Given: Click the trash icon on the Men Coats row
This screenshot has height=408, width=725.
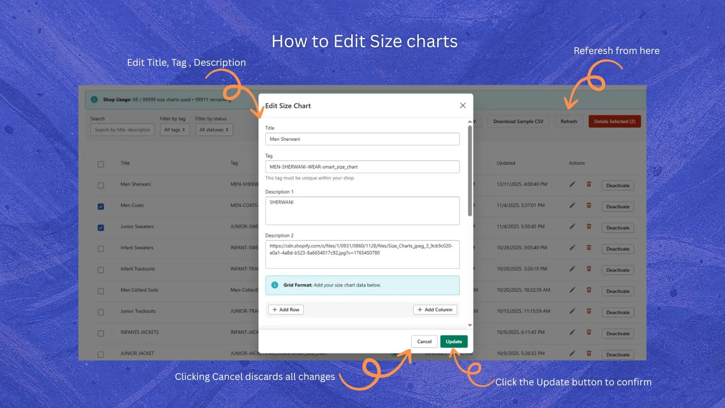Looking at the screenshot, I should tap(589, 205).
